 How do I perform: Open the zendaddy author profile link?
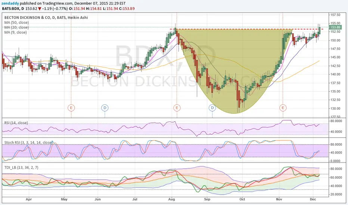10,3
